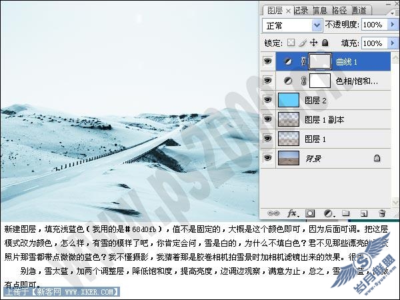The width and height of the screenshot is (400, 300).
Task: Close the 图层 tab with its x
Action: [x=288, y=11]
